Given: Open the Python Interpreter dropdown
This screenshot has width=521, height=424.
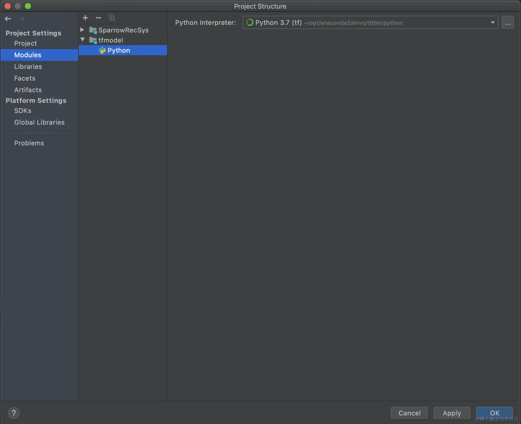Looking at the screenshot, I should (493, 22).
